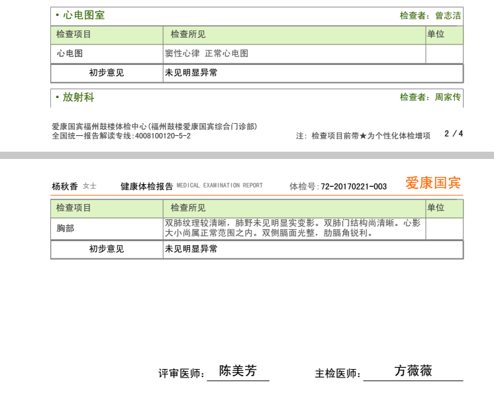Viewport: 494px width, 420px height.
Task: Click the footnote about ★ items
Action: point(363,136)
